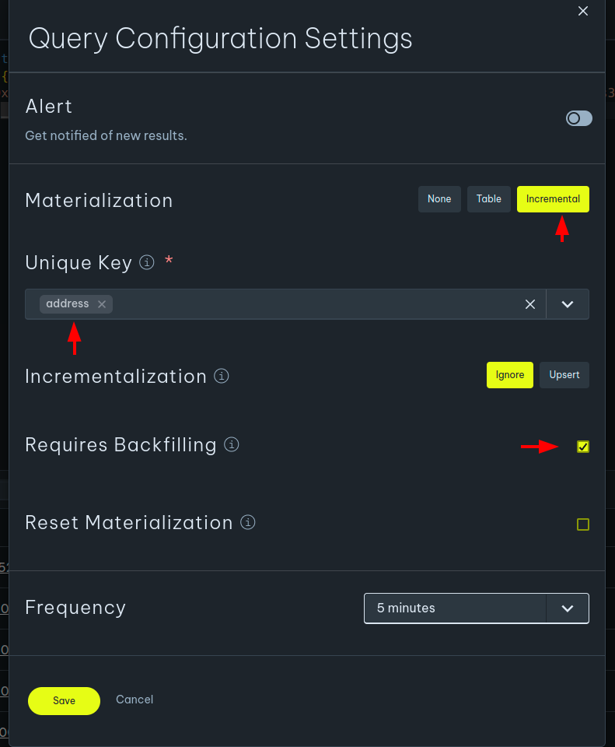Click the info icon next to Unique Key
The image size is (615, 747).
[147, 263]
